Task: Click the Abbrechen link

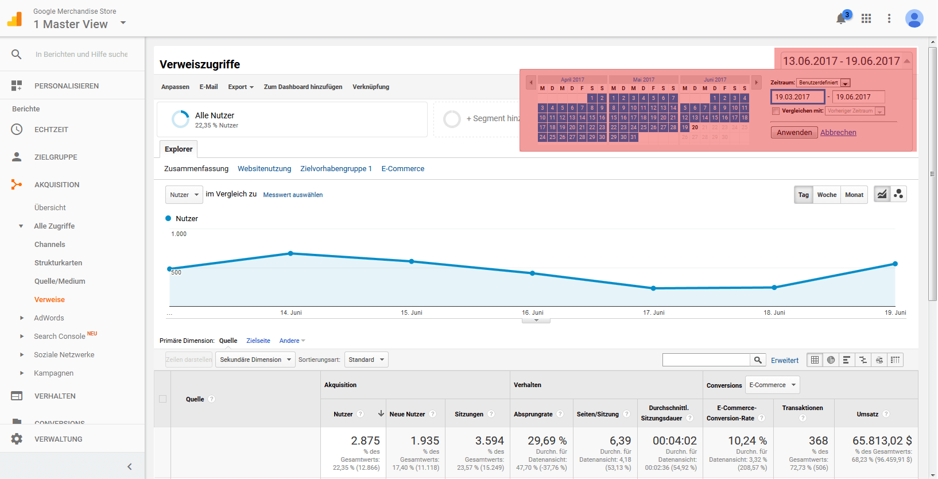Action: coord(838,133)
